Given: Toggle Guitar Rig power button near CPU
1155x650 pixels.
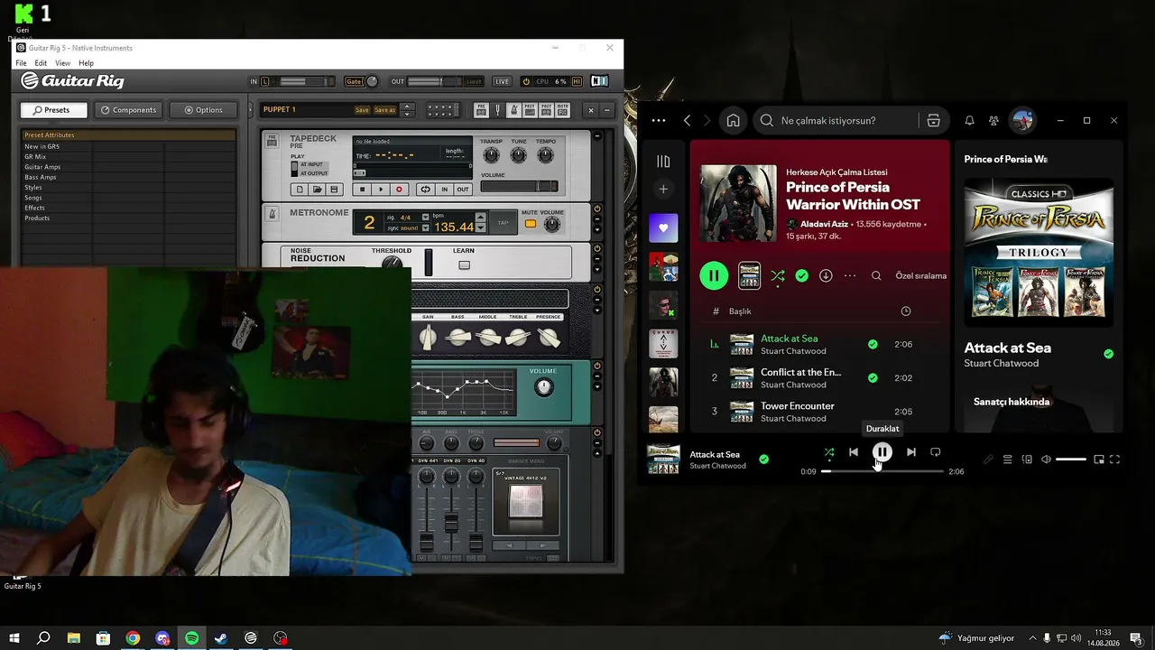Looking at the screenshot, I should coord(526,81).
